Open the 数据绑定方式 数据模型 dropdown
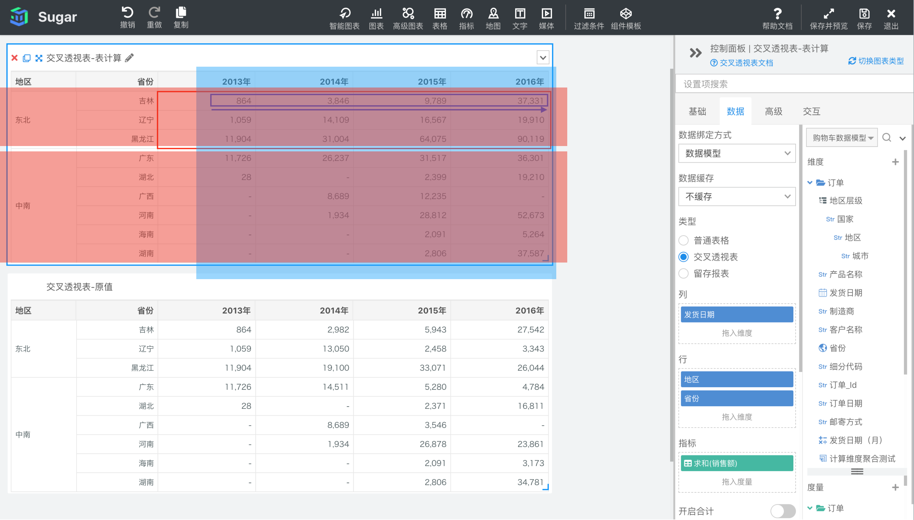Viewport: 914px width, 520px height. (737, 153)
